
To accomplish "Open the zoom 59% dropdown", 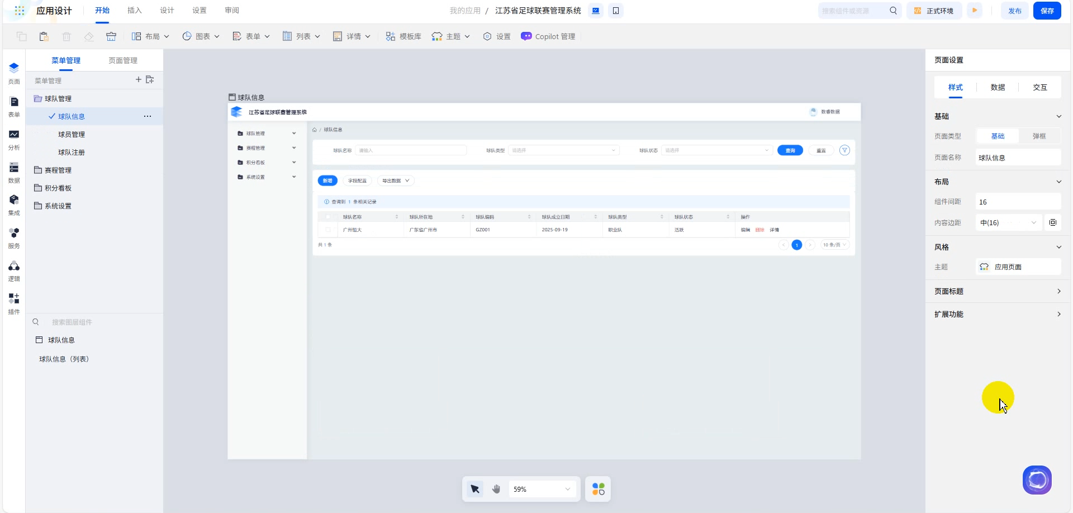I will [542, 489].
